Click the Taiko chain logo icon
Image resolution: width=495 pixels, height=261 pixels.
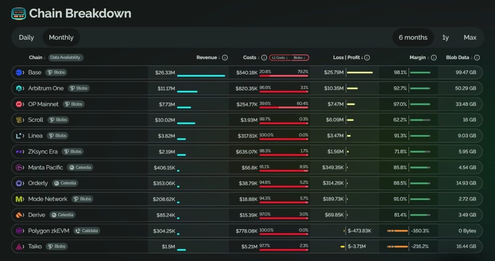[x=19, y=247]
